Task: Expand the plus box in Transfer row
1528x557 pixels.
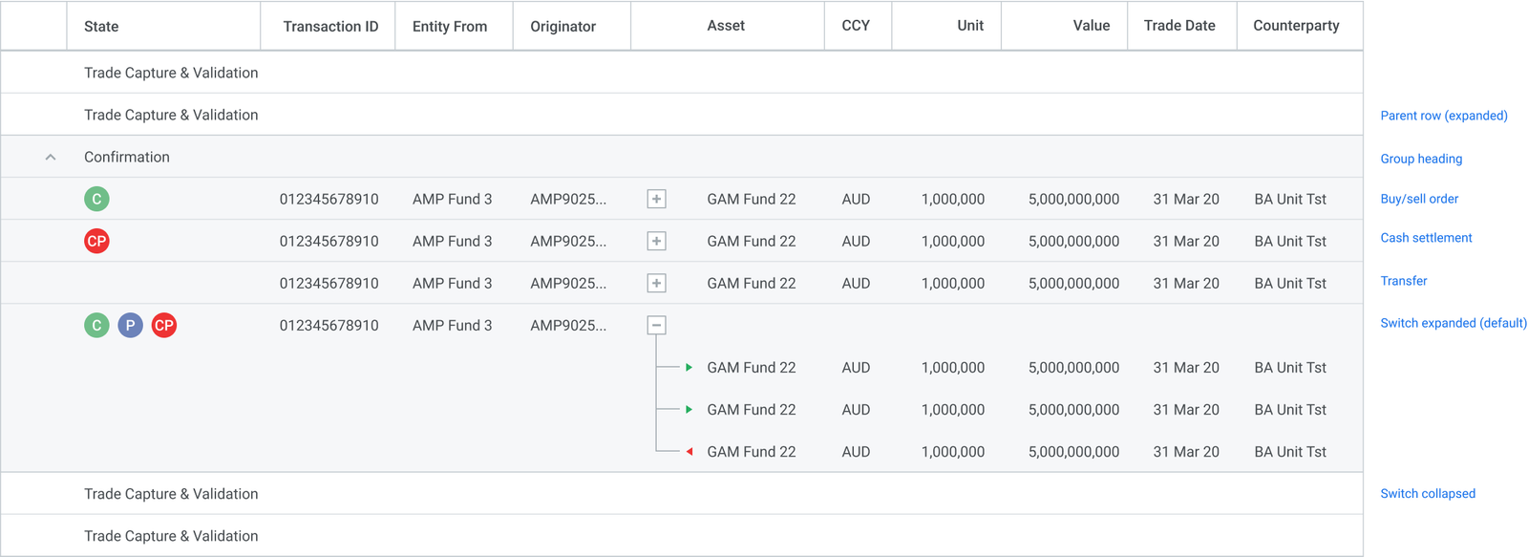Action: click(x=656, y=283)
